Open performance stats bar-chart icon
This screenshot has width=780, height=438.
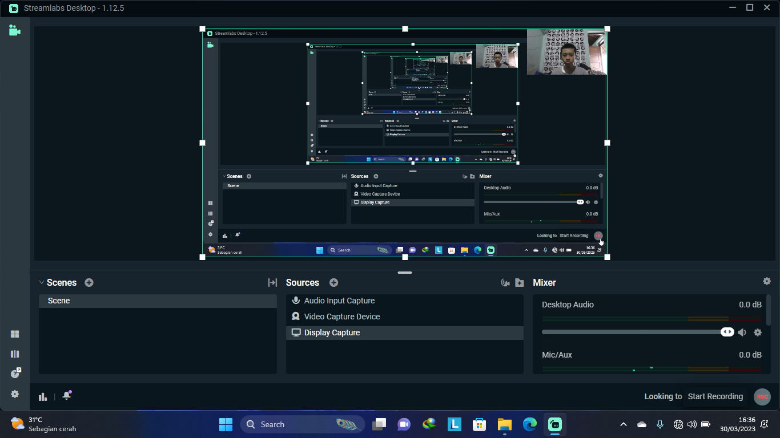[43, 396]
